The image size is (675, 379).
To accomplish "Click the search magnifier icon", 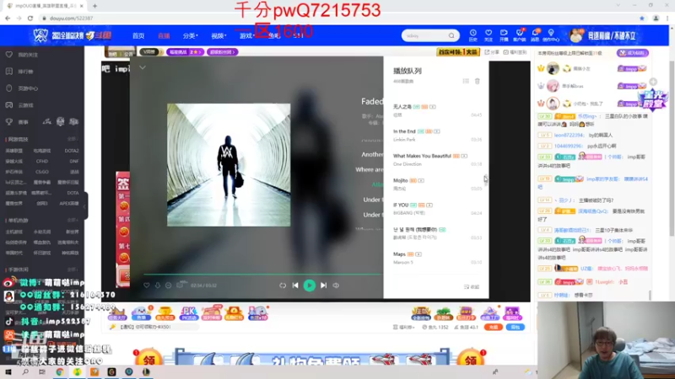I will 451,35.
